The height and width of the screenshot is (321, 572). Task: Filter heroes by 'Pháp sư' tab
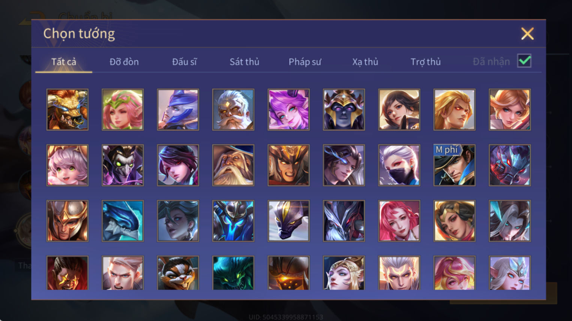[305, 62]
